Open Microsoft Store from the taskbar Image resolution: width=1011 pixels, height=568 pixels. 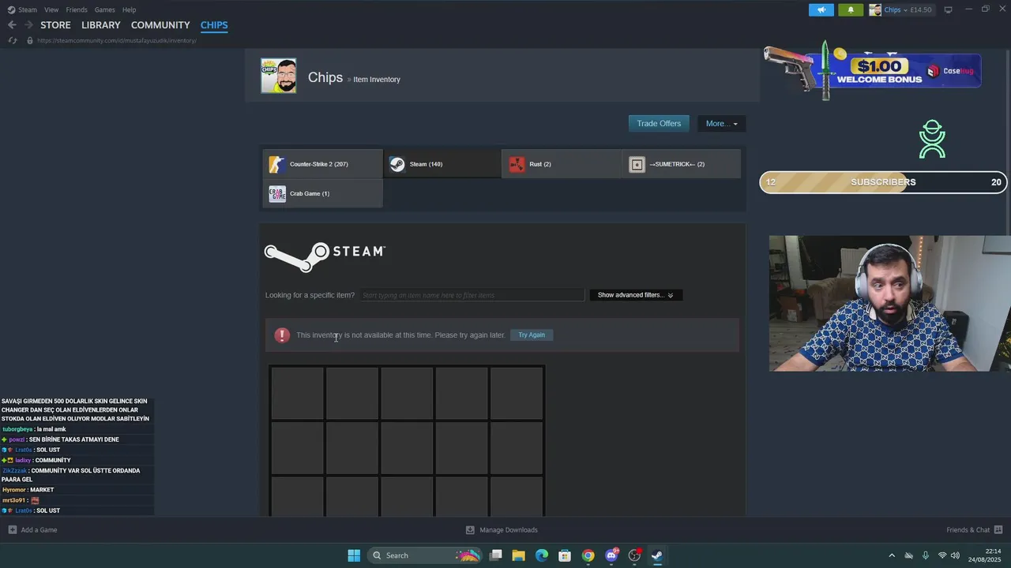tap(565, 555)
